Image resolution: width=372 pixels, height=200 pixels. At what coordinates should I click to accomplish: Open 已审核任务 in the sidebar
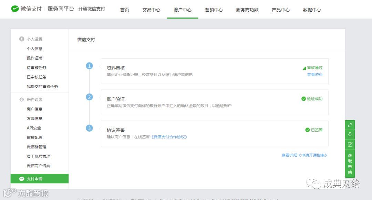[36, 77]
